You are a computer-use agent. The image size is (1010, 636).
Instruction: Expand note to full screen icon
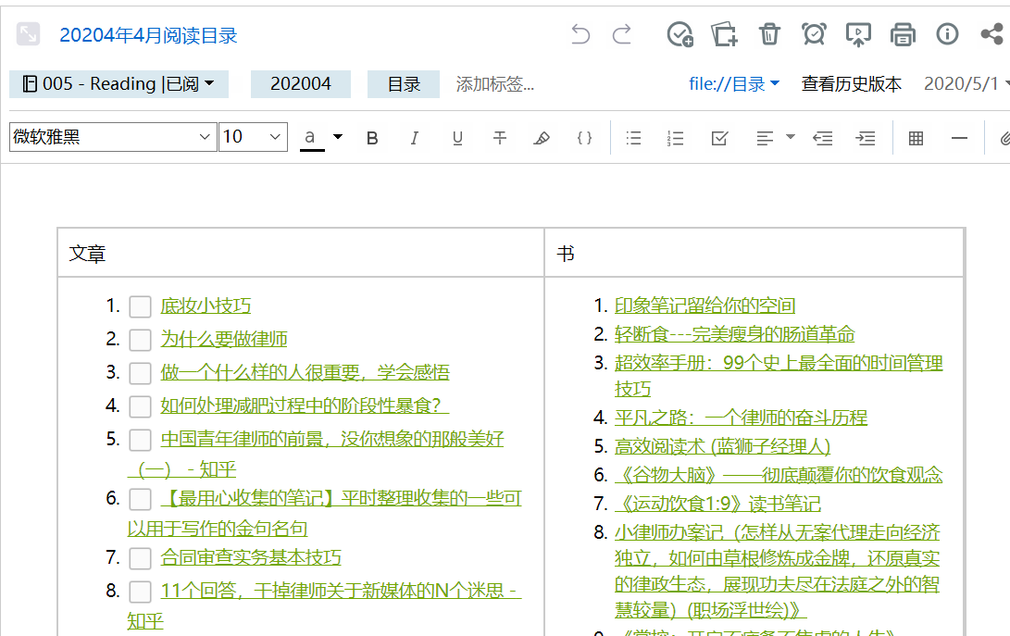click(x=28, y=34)
